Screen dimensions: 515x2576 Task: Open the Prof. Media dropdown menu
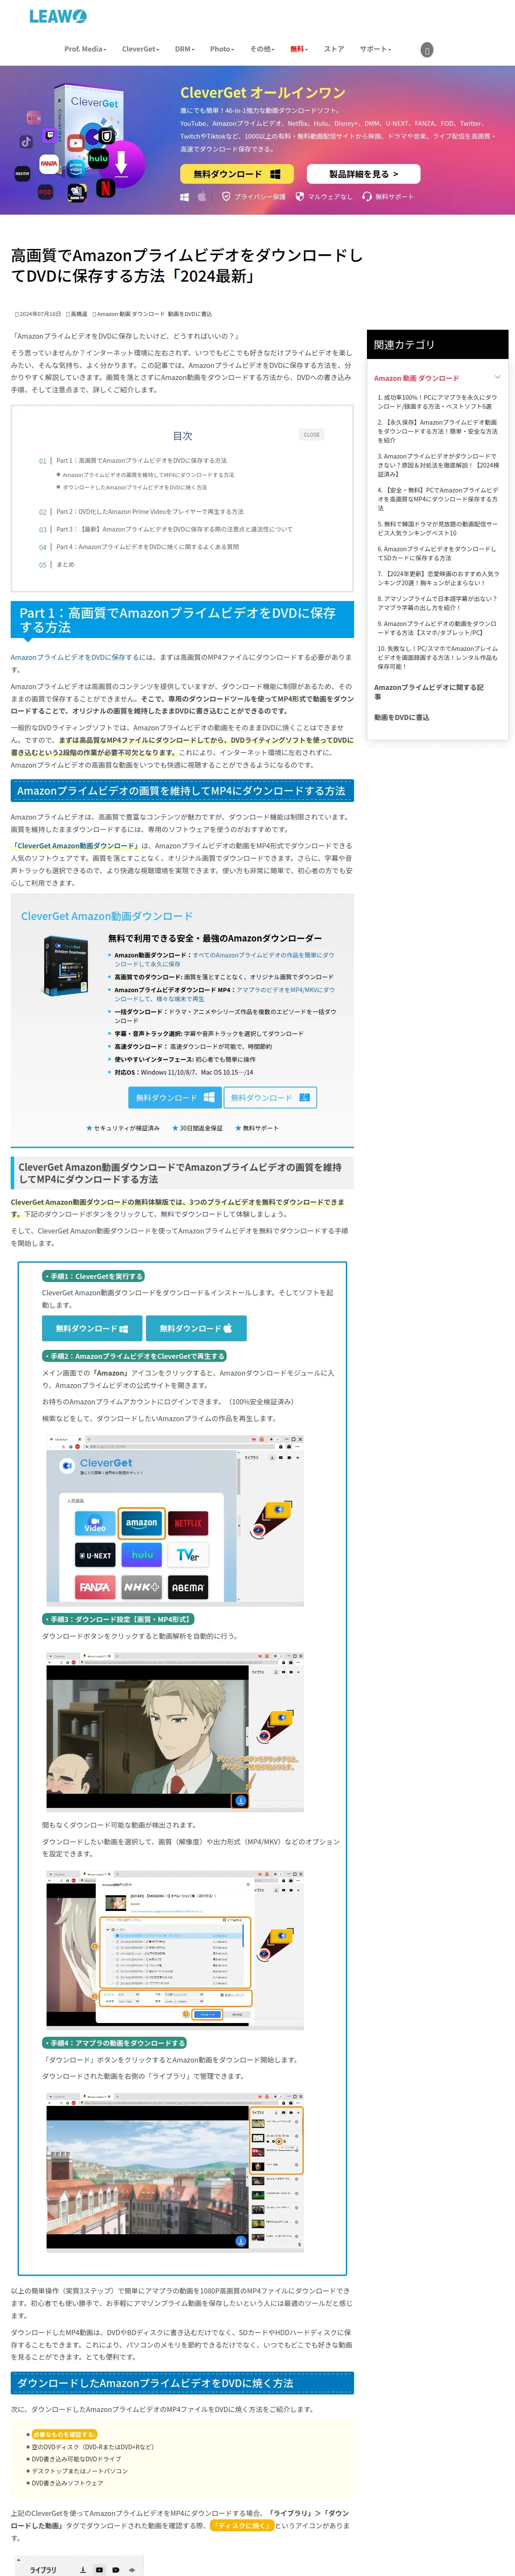(85, 49)
